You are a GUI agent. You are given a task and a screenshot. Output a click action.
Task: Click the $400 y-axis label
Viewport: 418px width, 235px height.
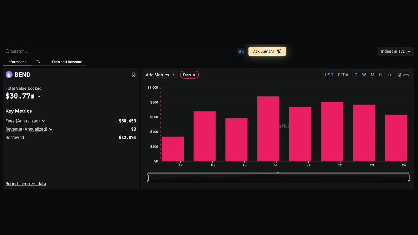pyautogui.click(x=154, y=132)
